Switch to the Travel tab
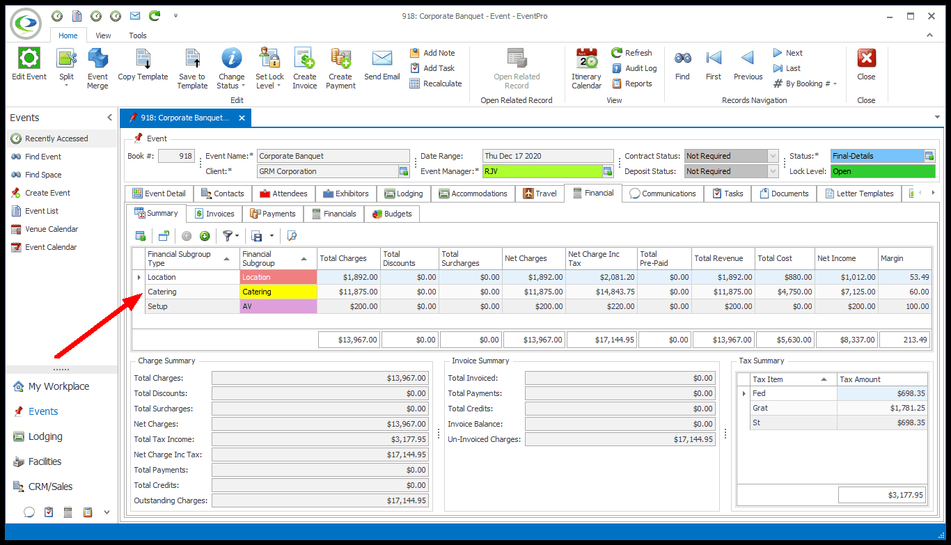Viewport: 951px width, 545px height. [540, 193]
